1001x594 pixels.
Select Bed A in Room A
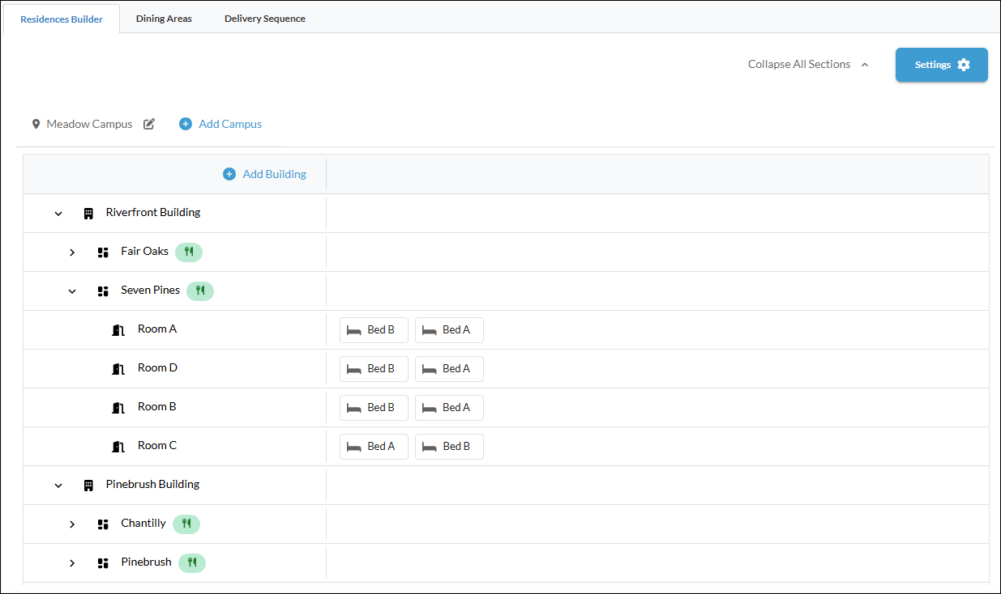(449, 330)
